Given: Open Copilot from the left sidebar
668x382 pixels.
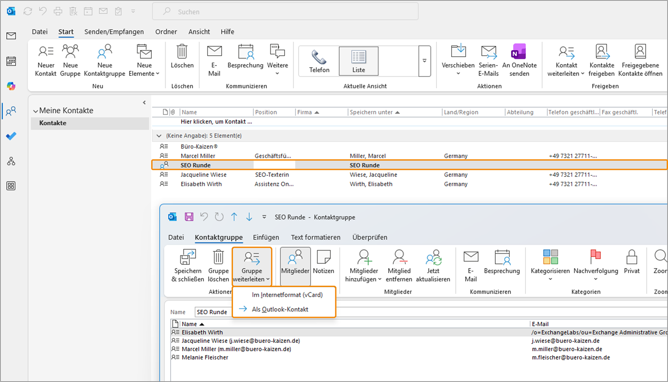Looking at the screenshot, I should 11,86.
